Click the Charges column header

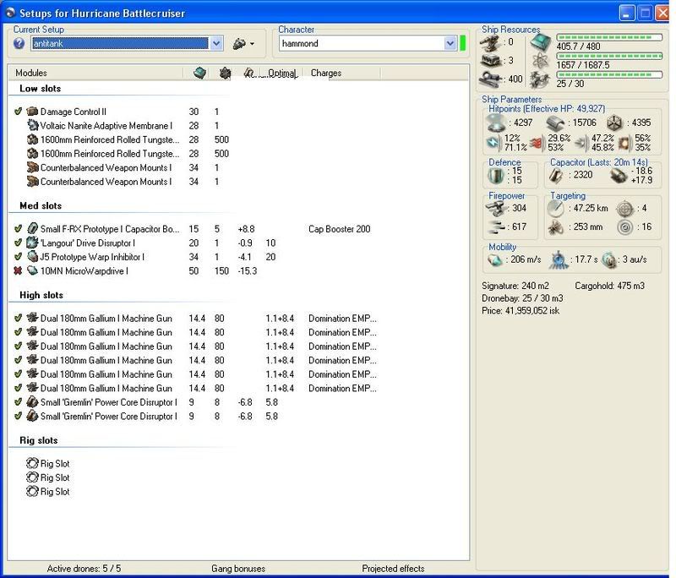coord(326,73)
